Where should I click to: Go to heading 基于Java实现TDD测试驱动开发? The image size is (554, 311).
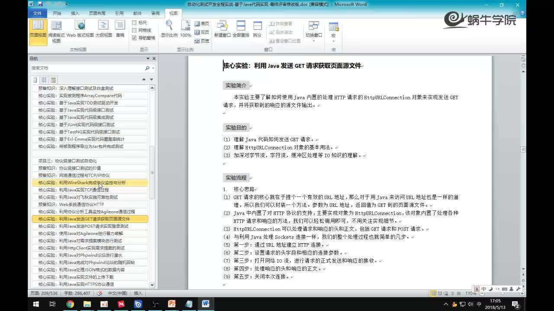point(90,103)
